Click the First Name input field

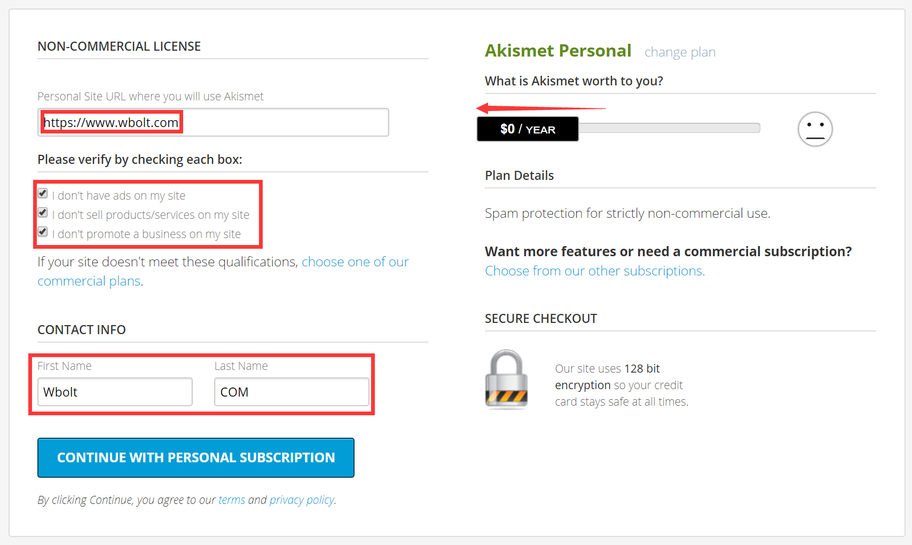(115, 392)
